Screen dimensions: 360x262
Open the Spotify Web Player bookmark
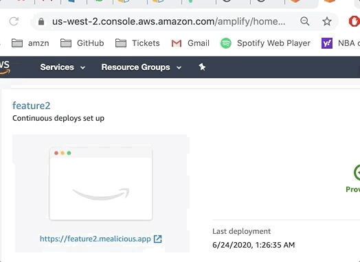pos(265,43)
